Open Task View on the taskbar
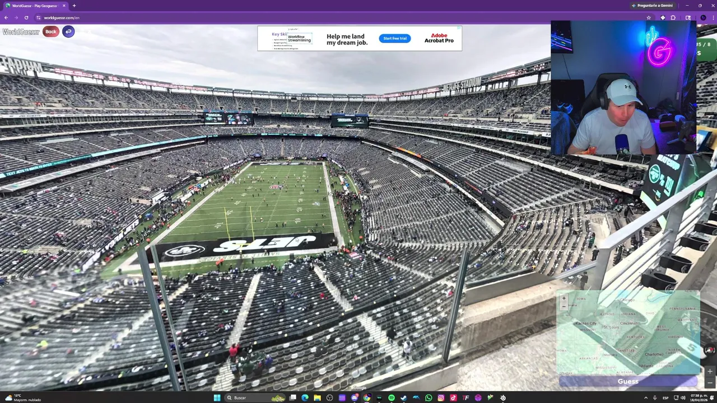 [x=293, y=398]
